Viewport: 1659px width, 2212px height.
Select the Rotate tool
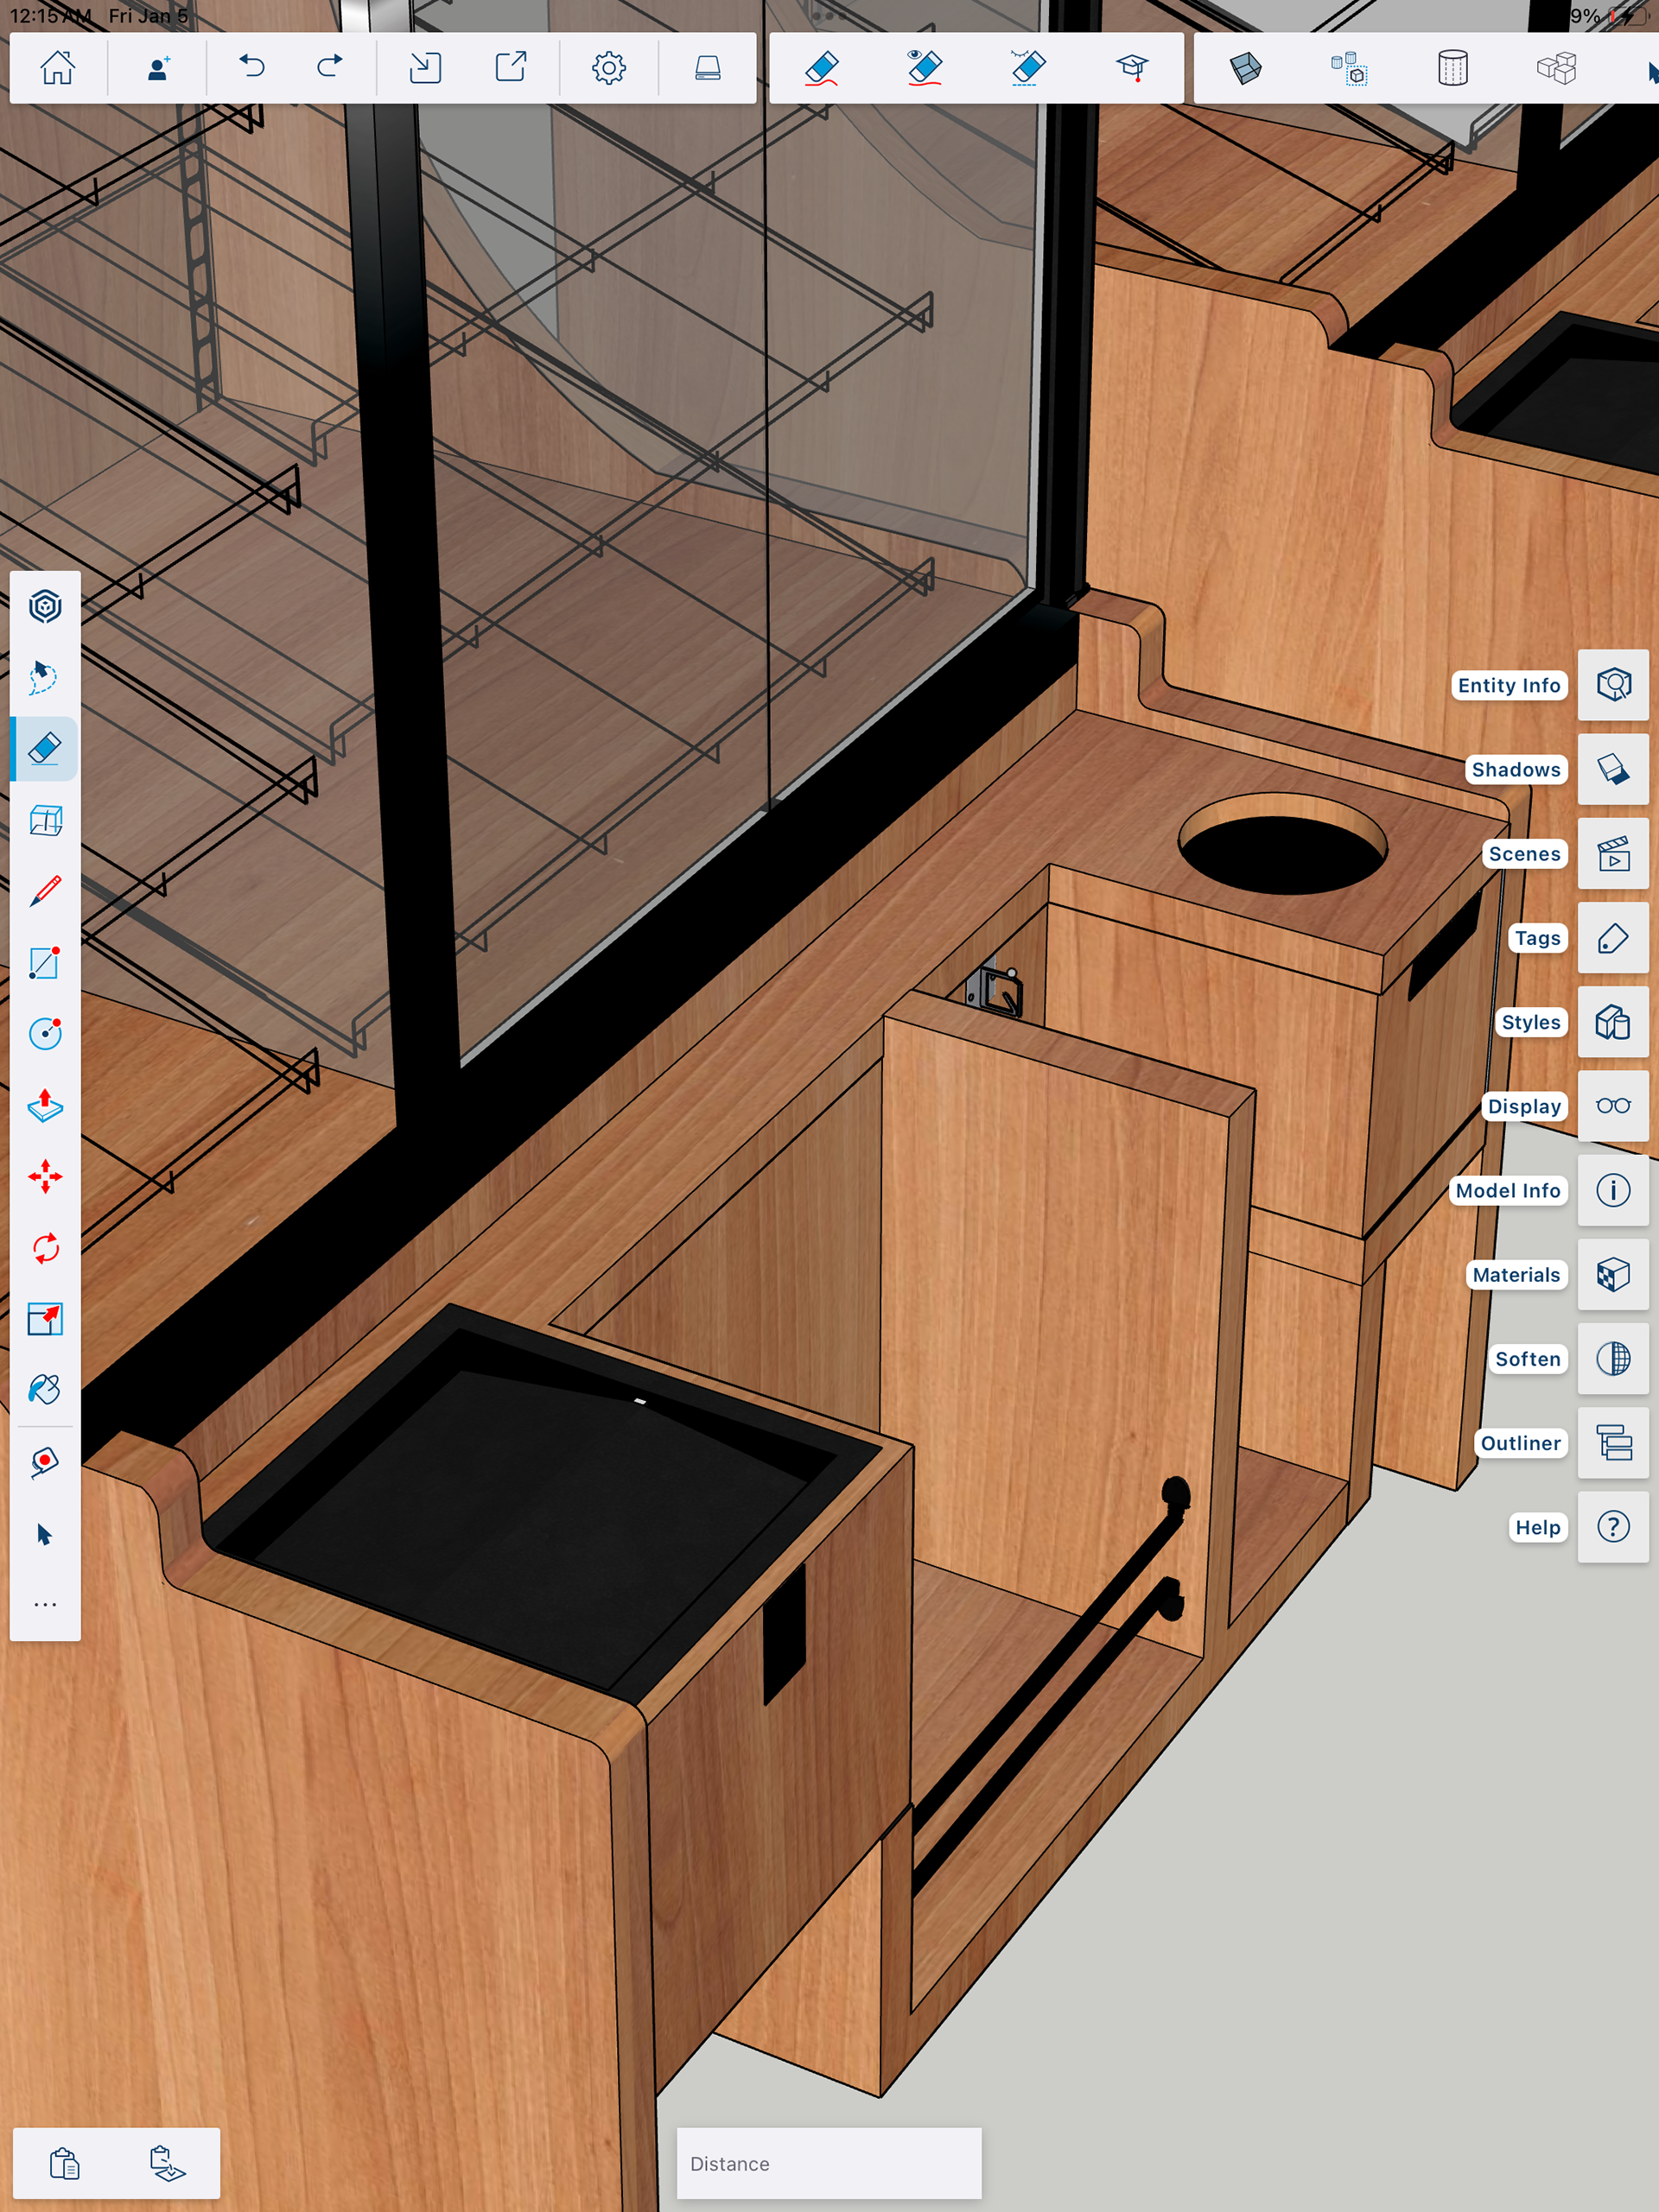tap(45, 1248)
